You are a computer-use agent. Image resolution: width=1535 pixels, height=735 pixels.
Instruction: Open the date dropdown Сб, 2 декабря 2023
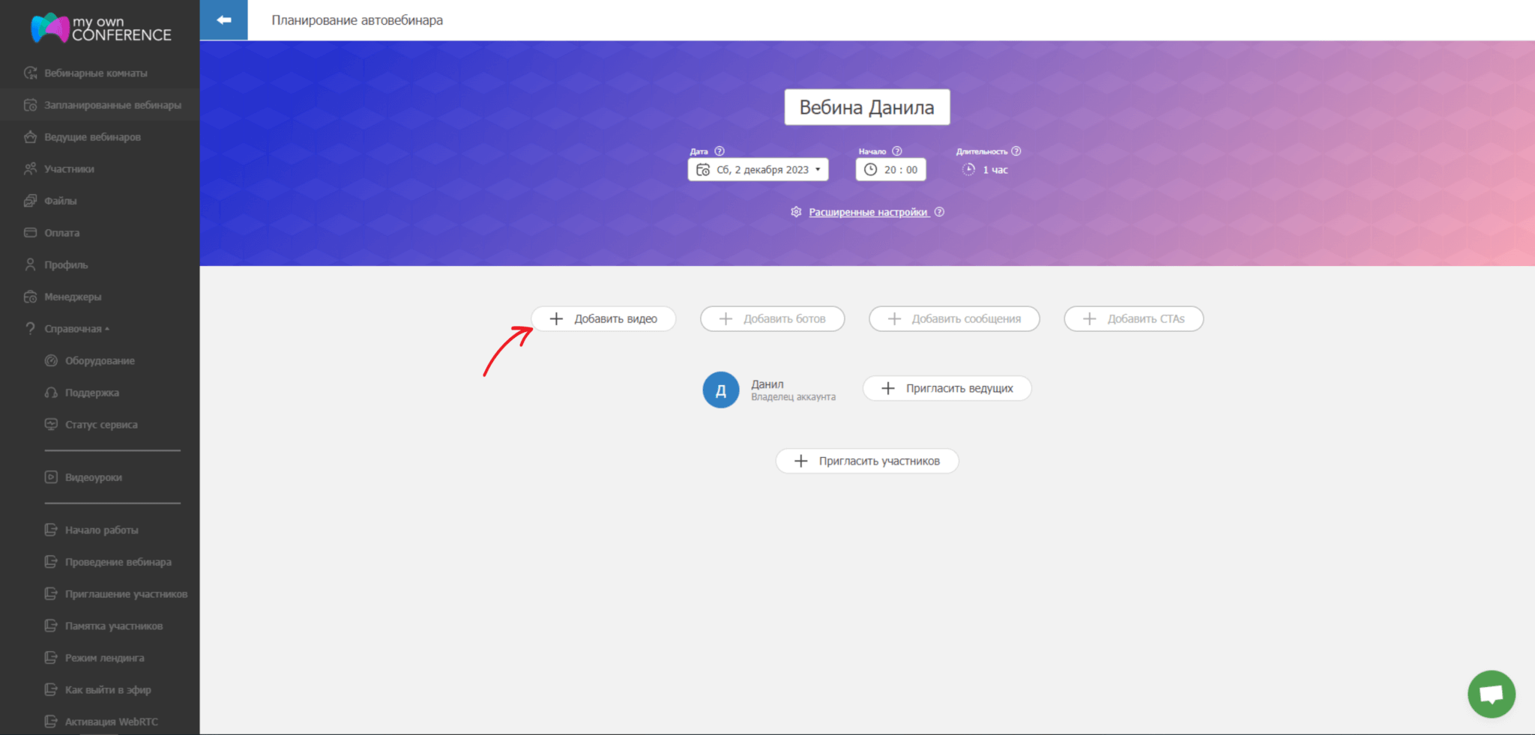(x=758, y=170)
